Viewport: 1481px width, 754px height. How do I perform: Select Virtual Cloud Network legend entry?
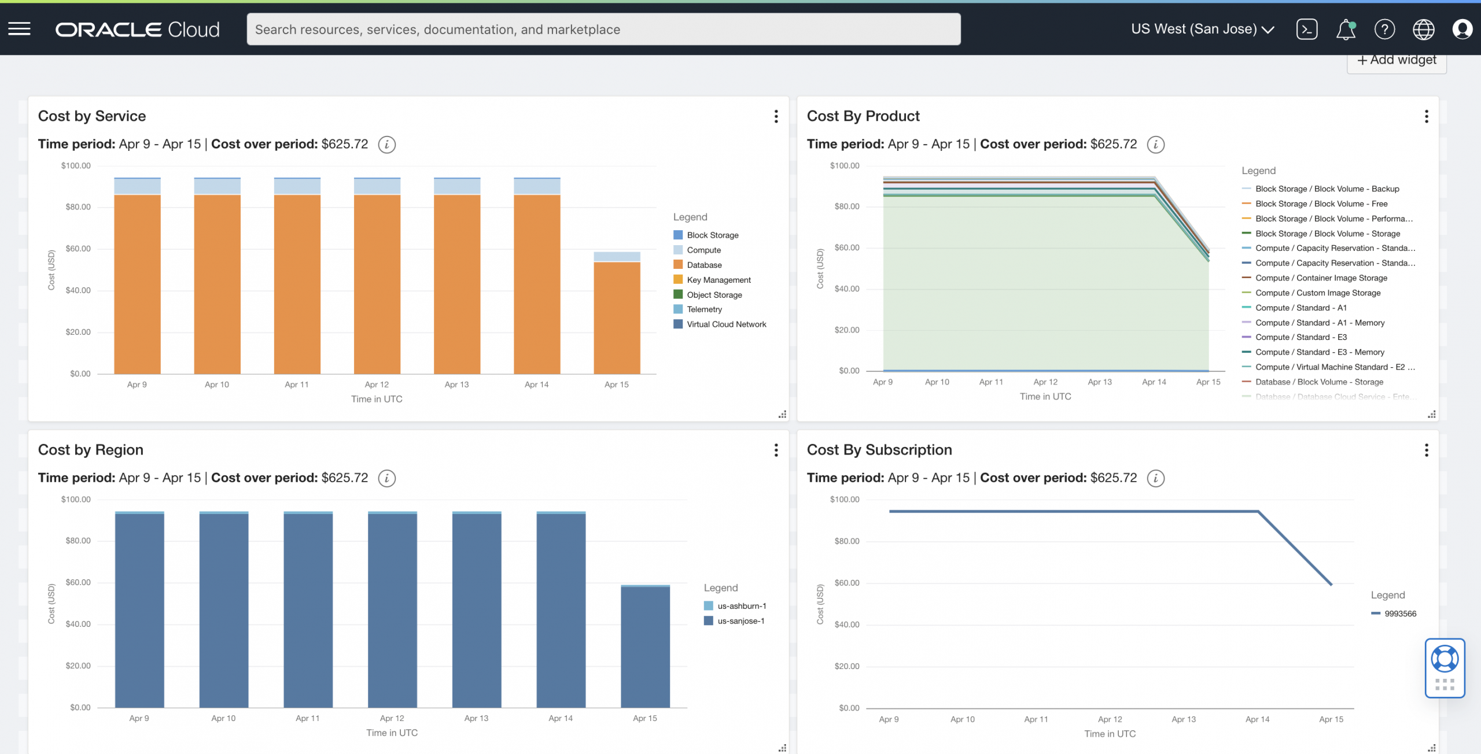tap(725, 324)
